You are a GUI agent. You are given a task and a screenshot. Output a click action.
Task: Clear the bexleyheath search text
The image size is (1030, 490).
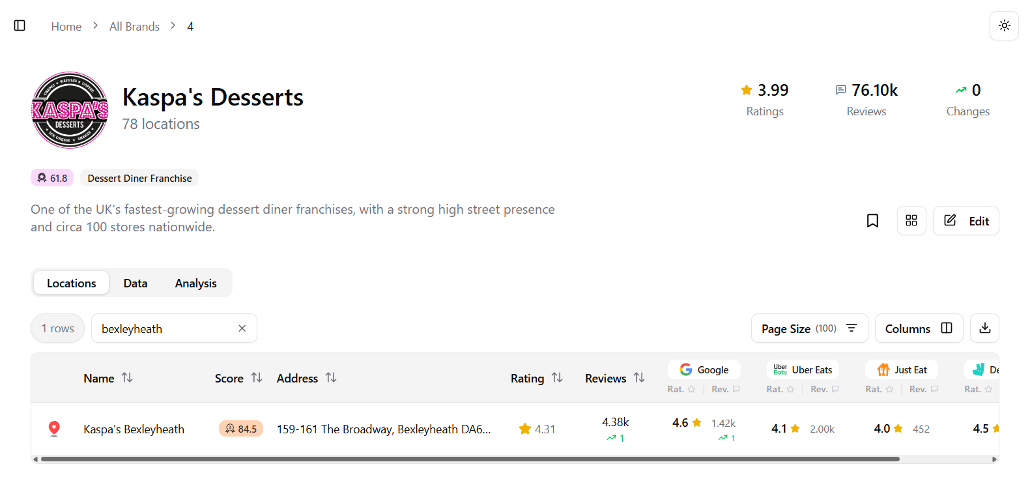pos(242,328)
